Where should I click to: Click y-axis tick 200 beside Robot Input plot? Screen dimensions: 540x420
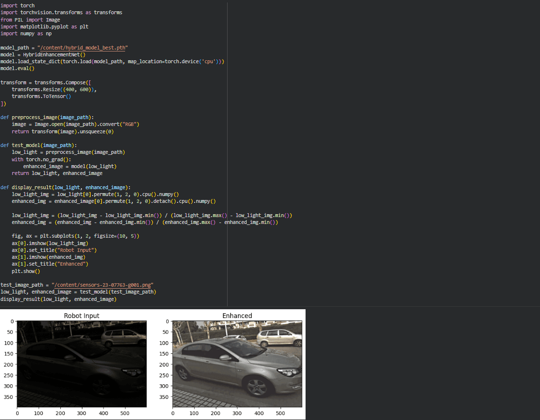tap(9, 365)
